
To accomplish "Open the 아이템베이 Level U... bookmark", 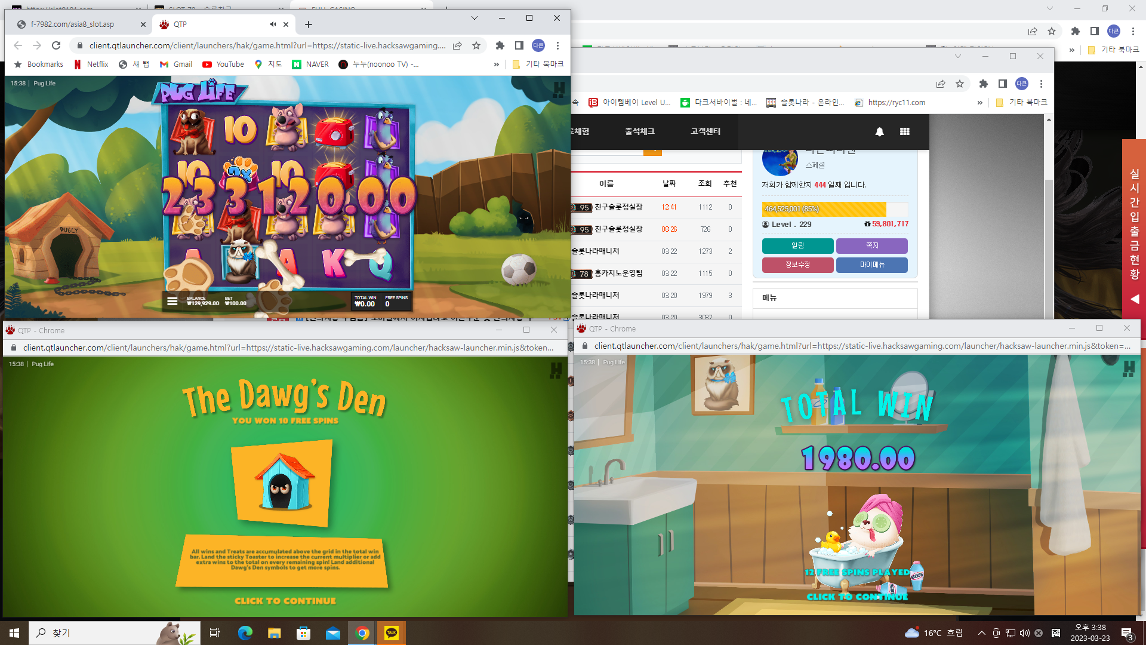I will [x=630, y=103].
